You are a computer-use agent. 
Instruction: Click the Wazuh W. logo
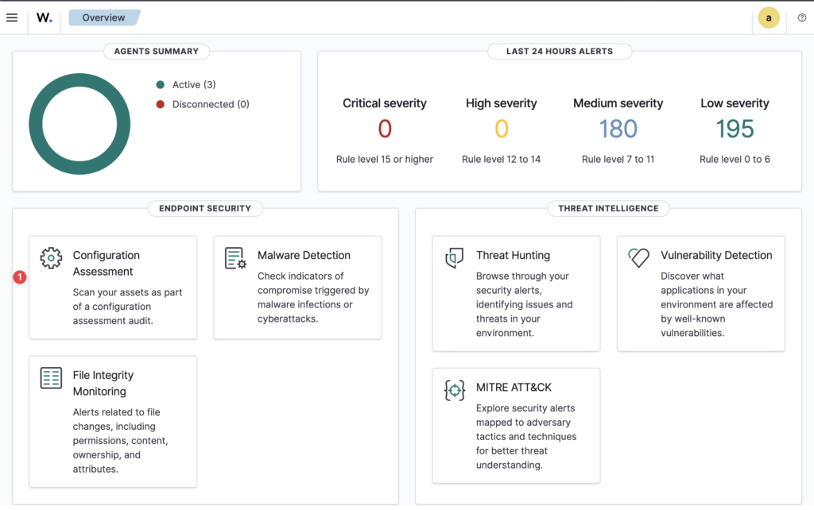tap(45, 17)
